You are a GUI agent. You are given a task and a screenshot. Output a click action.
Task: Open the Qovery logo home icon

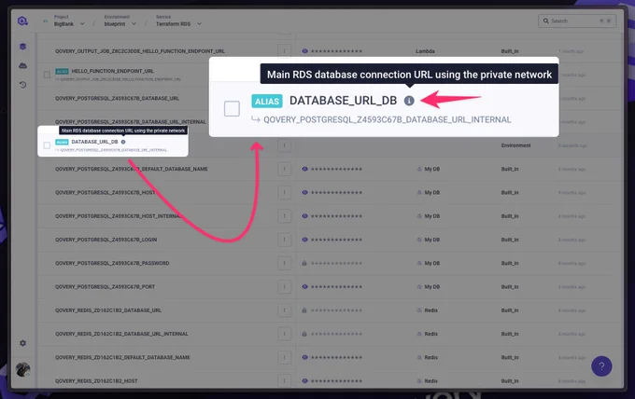(x=22, y=21)
